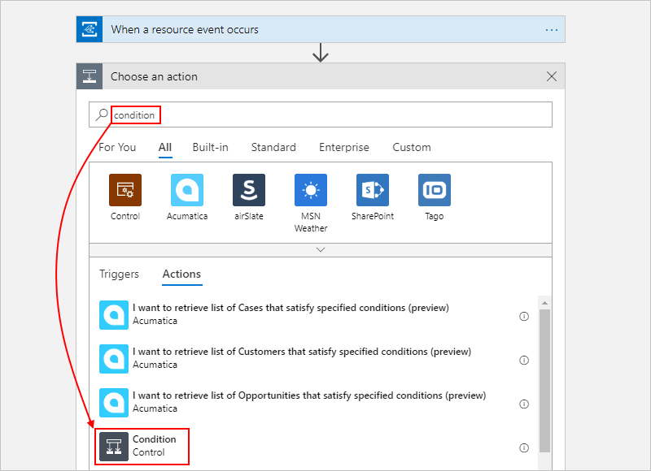Click the condition search input field
The height and width of the screenshot is (471, 651).
pos(321,115)
